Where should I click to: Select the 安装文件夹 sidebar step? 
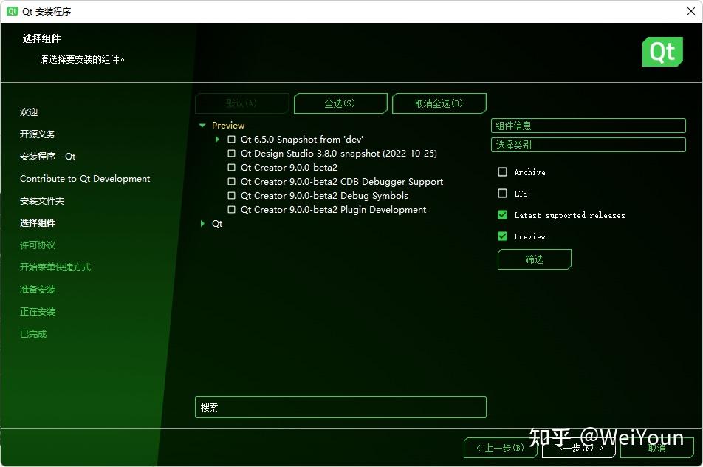[42, 201]
